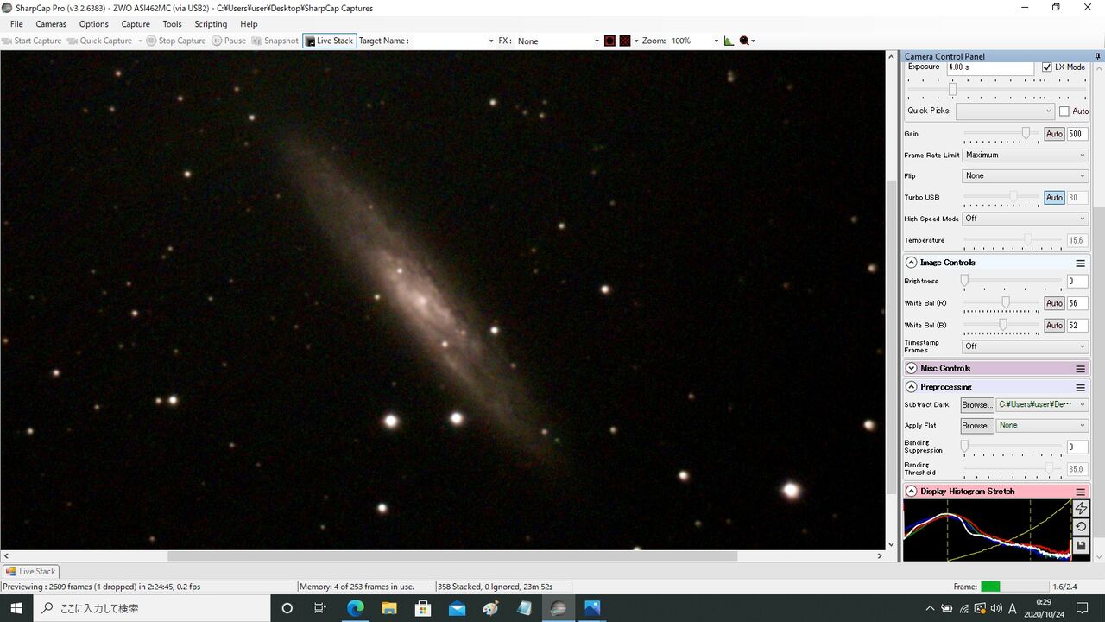Click the Gain slider

pos(1001,134)
